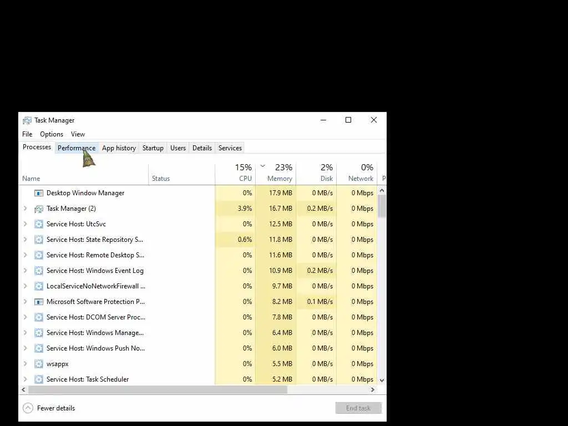Sort by the CPU column header

tap(235, 174)
